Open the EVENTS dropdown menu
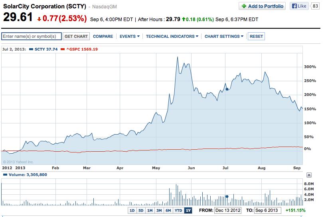The width and height of the screenshot is (324, 217). [130, 37]
